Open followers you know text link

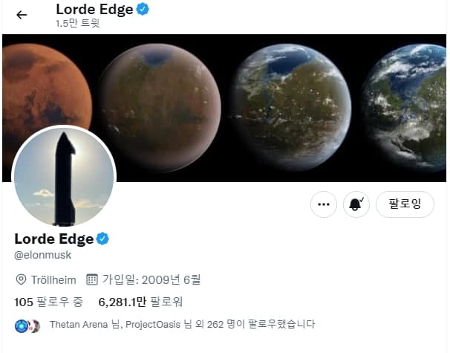pyautogui.click(x=182, y=325)
